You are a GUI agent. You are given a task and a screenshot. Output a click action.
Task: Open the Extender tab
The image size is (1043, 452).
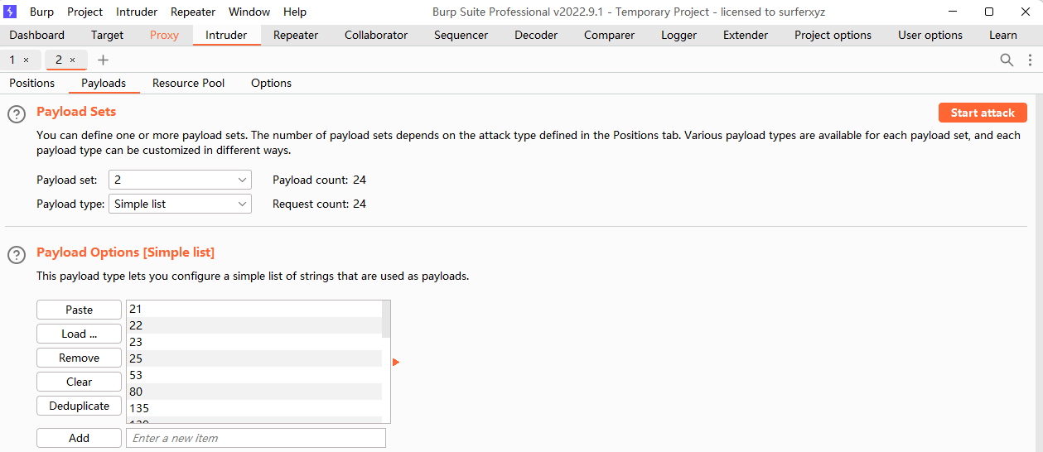(746, 35)
